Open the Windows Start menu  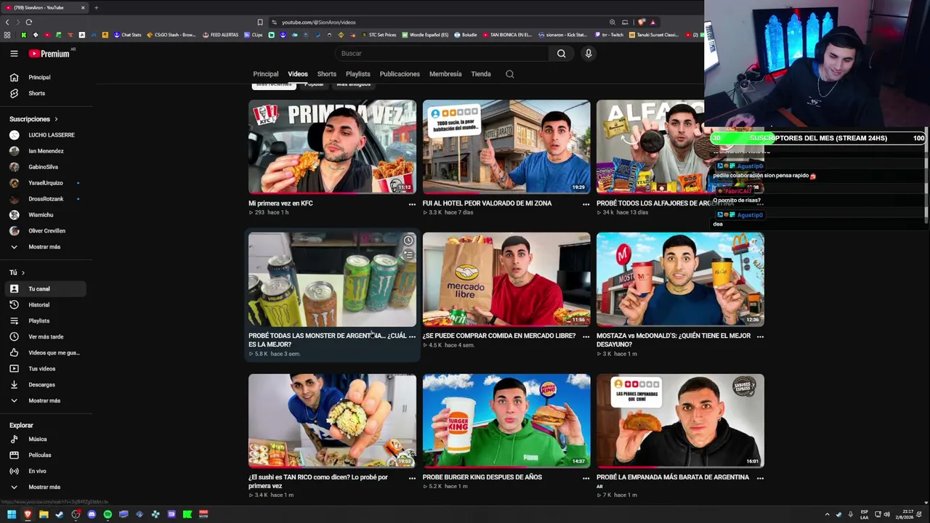[x=12, y=514]
